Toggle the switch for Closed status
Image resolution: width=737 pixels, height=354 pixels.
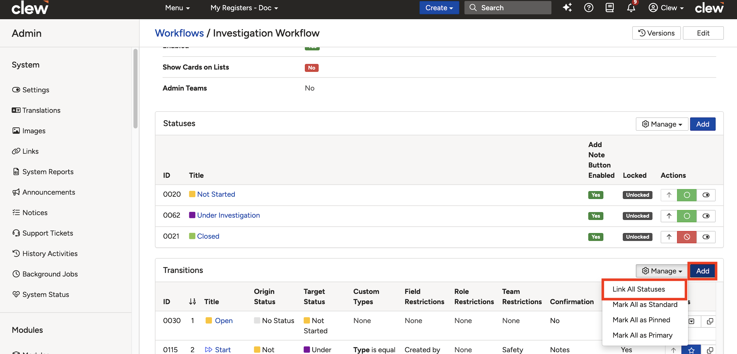pyautogui.click(x=706, y=237)
